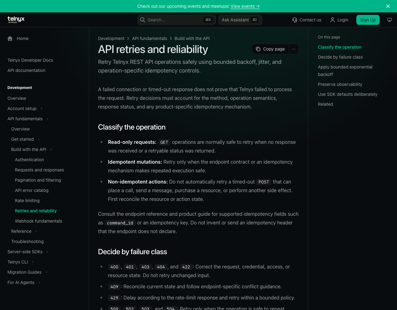
Task: Open the API error catalog page
Action: click(32, 190)
